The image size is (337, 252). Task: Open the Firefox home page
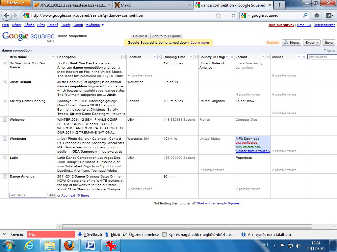point(317,15)
